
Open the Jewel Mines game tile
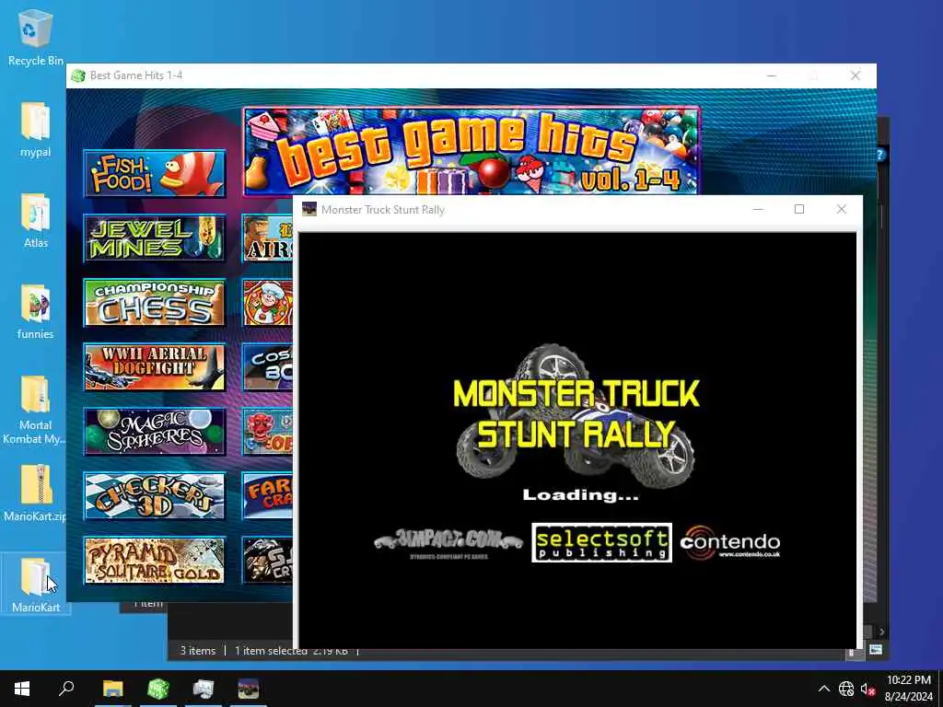[x=155, y=238]
